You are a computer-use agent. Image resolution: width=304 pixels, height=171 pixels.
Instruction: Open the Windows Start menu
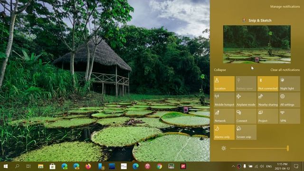(5, 166)
